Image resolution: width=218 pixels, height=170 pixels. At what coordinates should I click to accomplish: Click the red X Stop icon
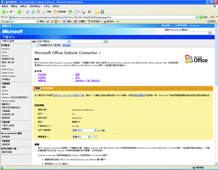[27, 12]
